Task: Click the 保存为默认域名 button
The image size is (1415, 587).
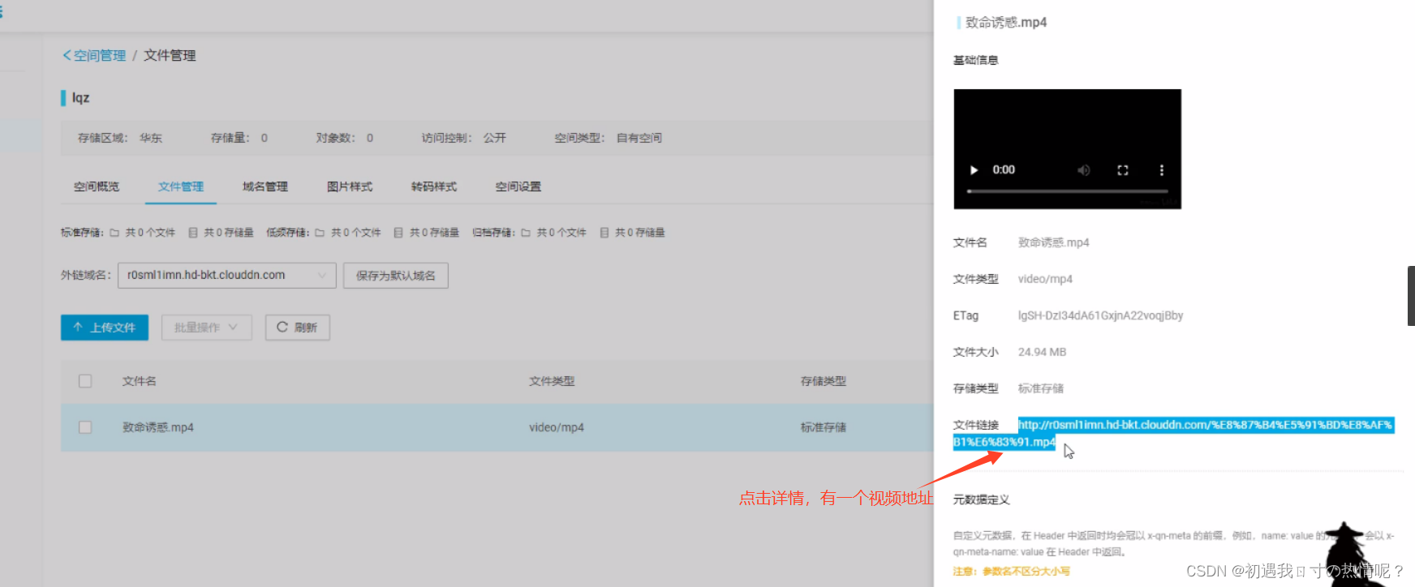Action: coord(396,276)
